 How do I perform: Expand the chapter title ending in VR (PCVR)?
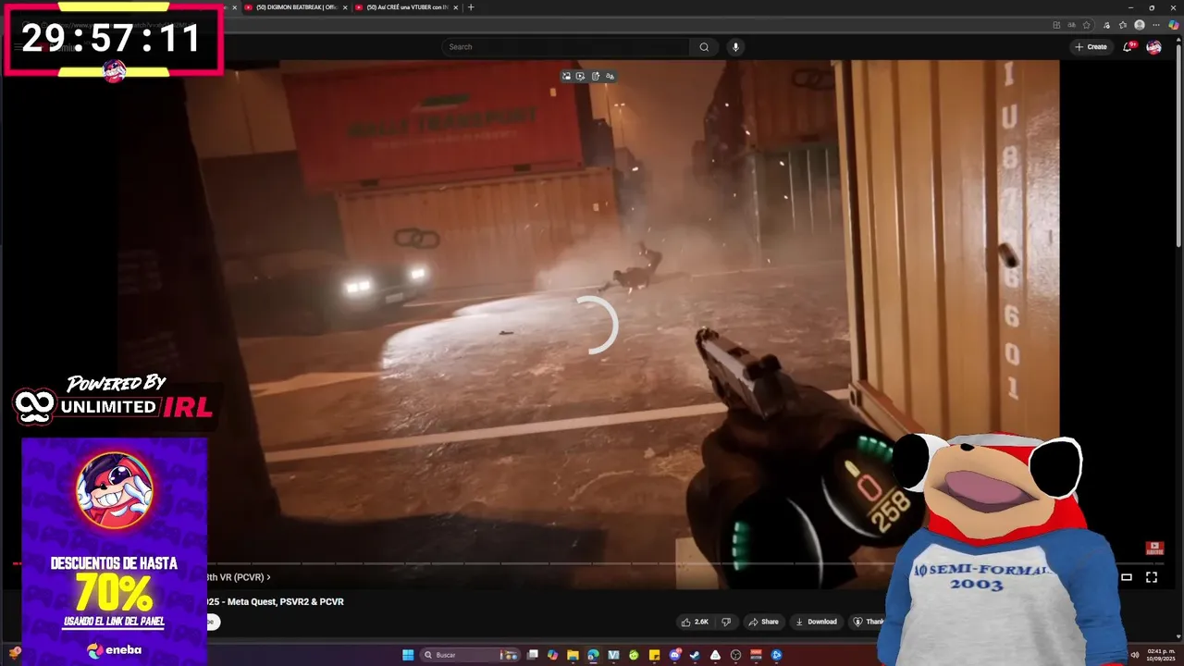[x=239, y=577]
